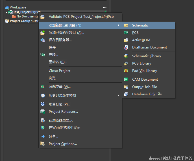Click the Pad Via Library icon
194x161 pixels.
[x=126, y=71]
